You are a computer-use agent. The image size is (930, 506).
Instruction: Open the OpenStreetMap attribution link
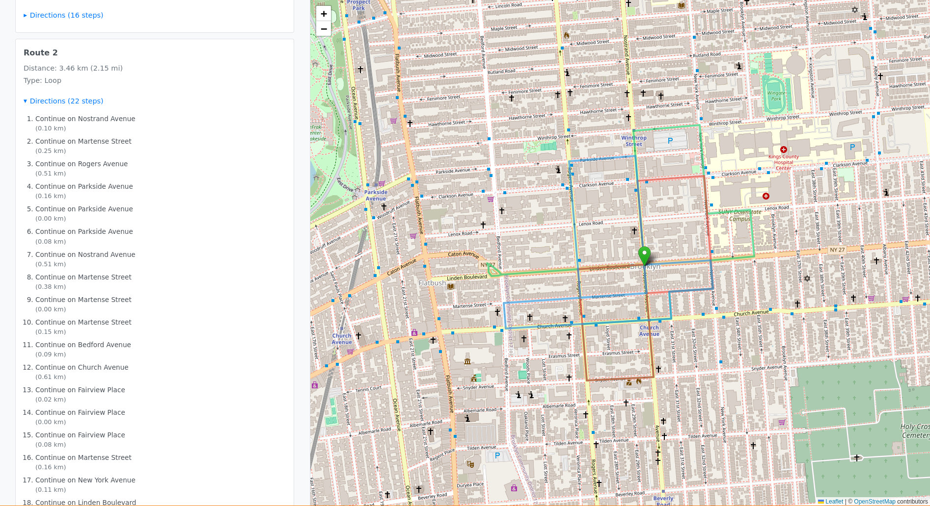(875, 502)
